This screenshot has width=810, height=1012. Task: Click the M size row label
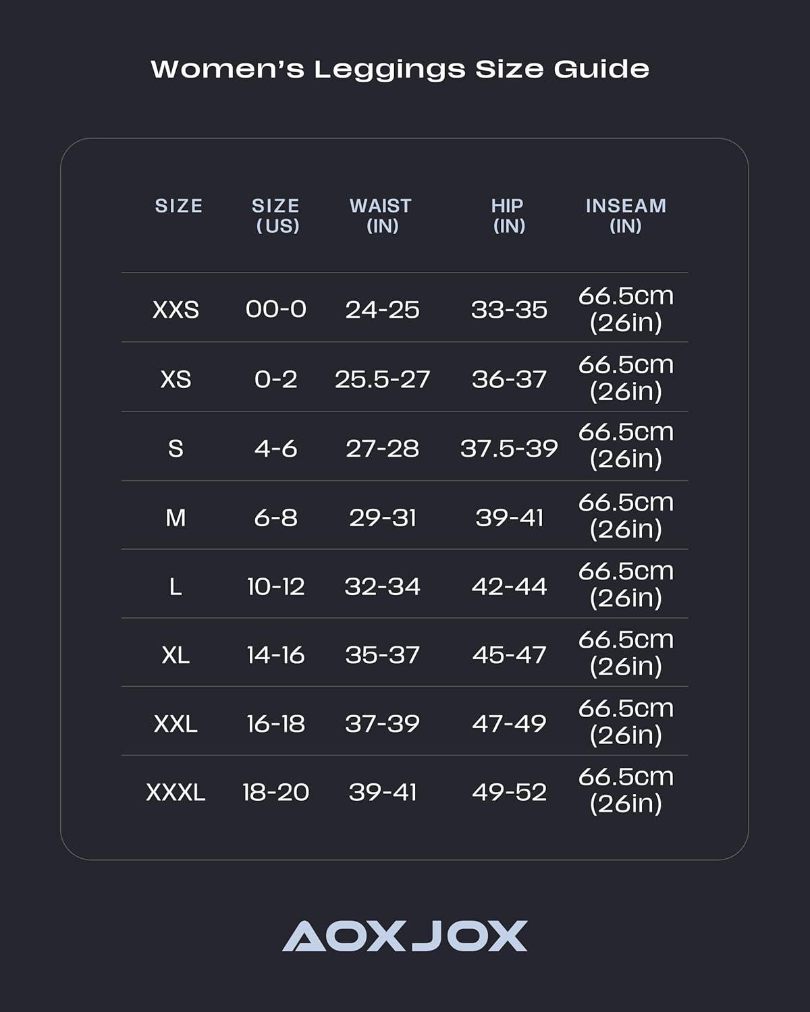click(x=175, y=517)
